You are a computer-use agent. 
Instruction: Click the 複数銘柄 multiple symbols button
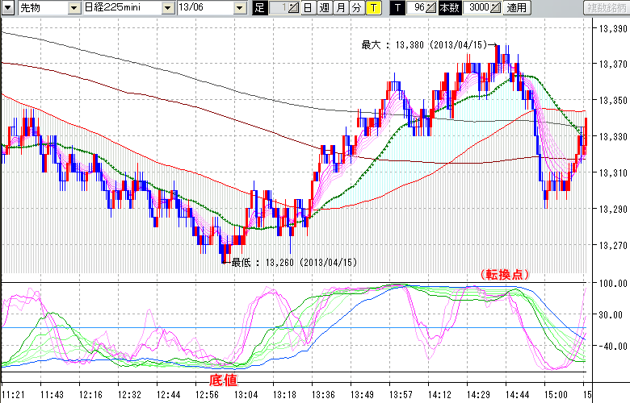tap(606, 8)
